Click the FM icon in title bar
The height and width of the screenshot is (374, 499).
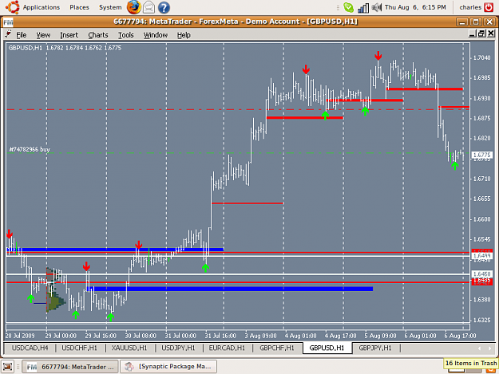8,22
